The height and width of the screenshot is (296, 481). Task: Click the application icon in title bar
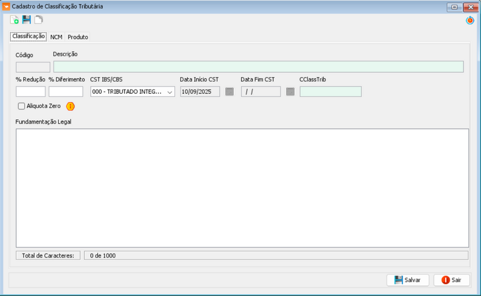[x=7, y=6]
